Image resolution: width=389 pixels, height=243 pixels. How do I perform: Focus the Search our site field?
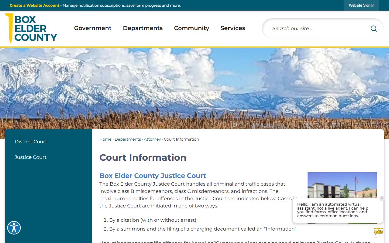[x=319, y=29]
